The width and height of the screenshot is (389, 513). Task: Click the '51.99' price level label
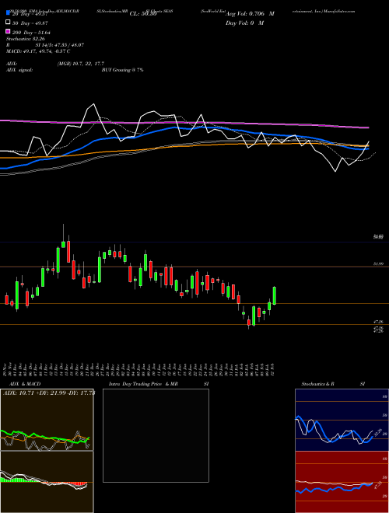click(x=378, y=263)
